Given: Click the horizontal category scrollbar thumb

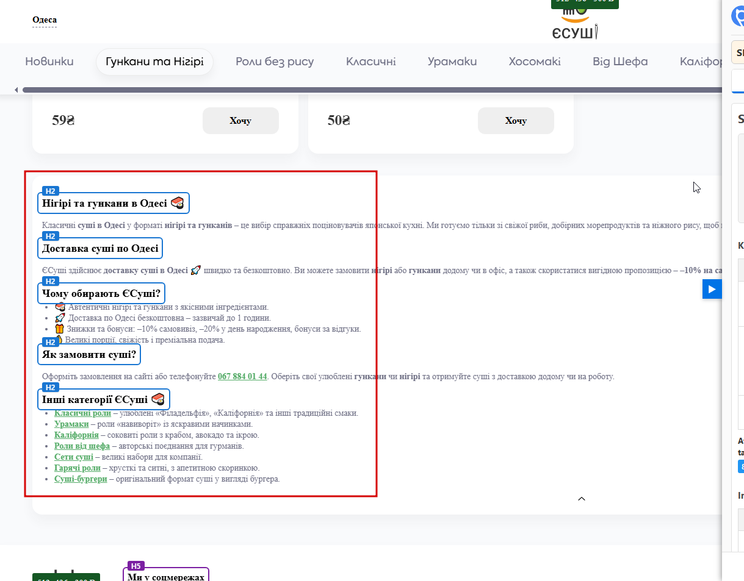Looking at the screenshot, I should [x=371, y=90].
